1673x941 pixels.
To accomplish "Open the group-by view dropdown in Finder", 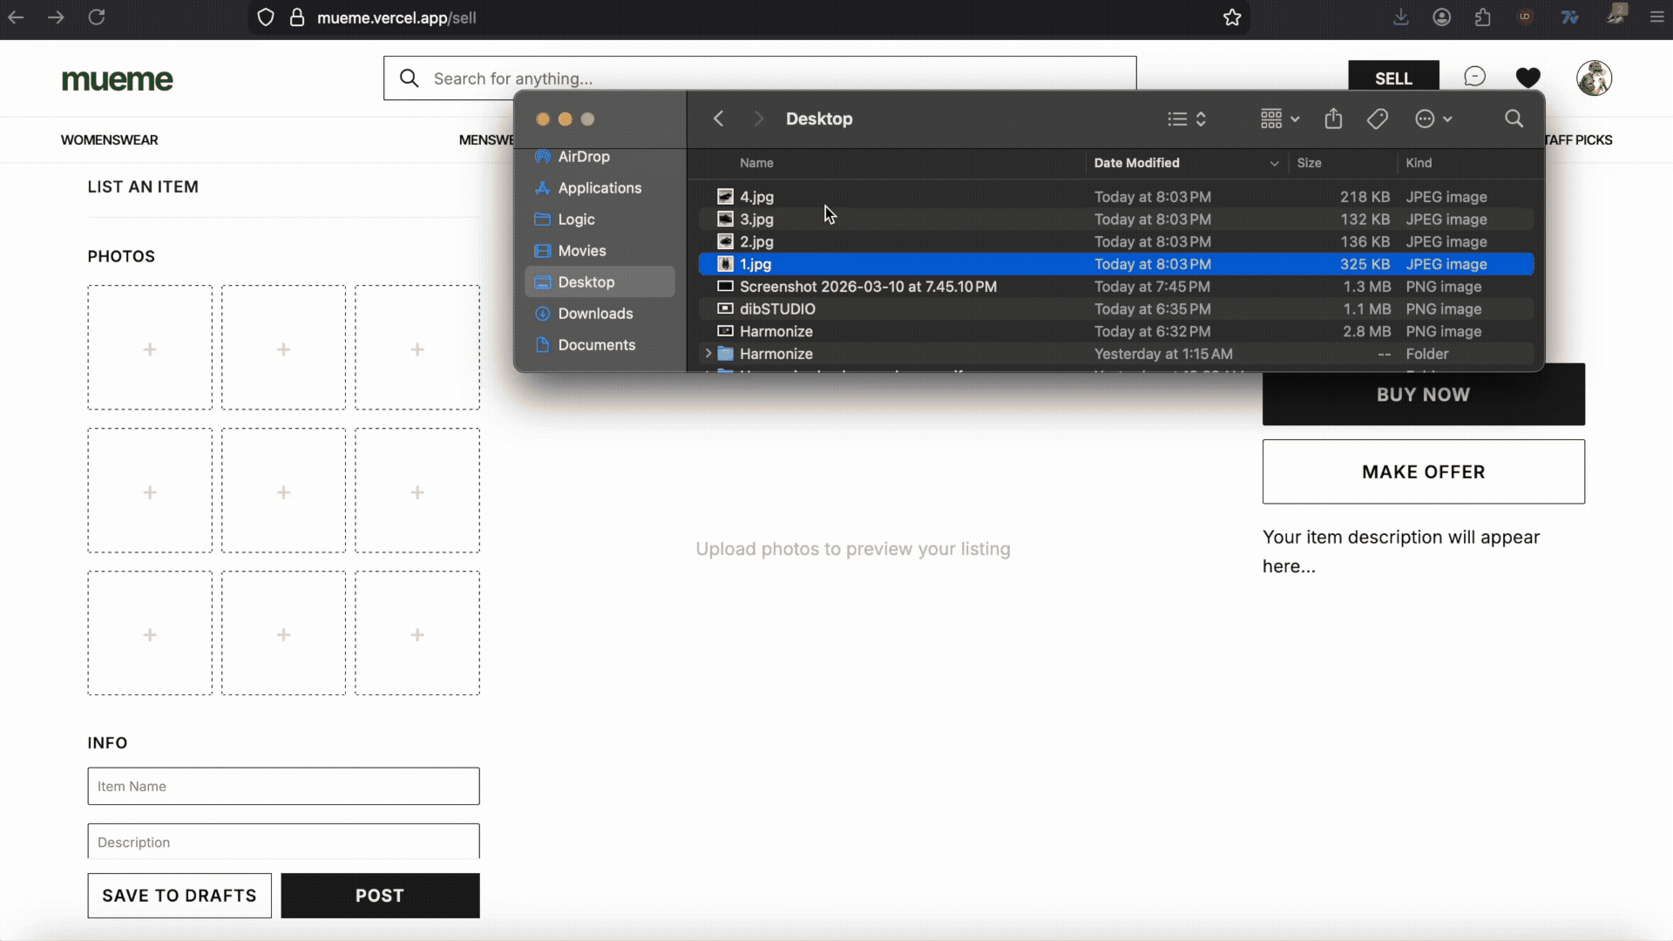I will click(x=1277, y=118).
